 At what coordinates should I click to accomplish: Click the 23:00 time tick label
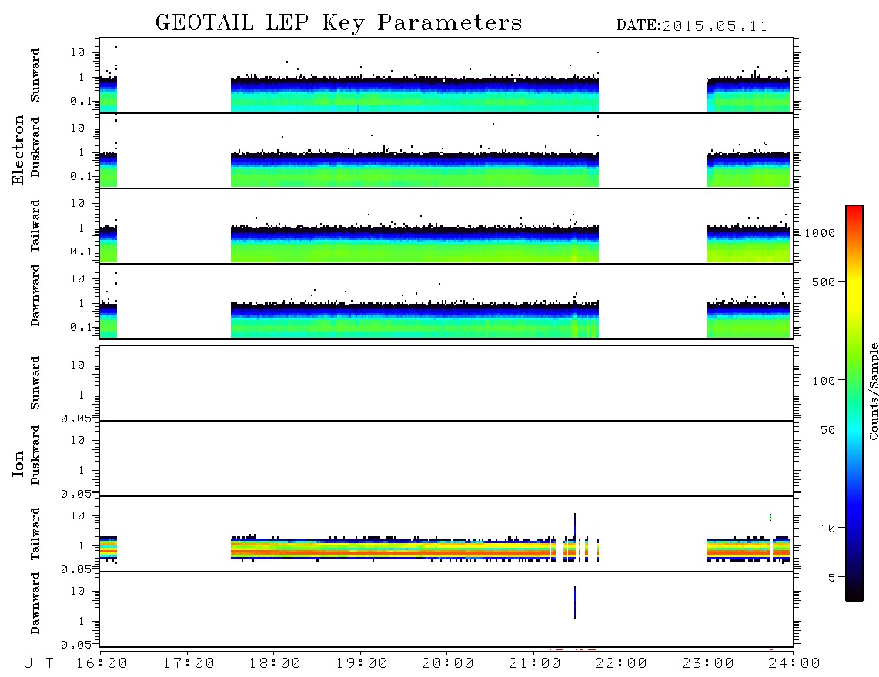[708, 664]
